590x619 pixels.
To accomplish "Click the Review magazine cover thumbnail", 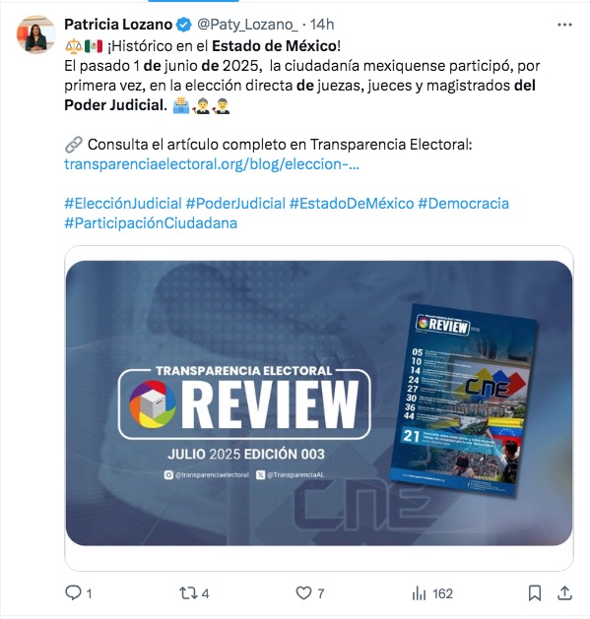I will pyautogui.click(x=464, y=400).
